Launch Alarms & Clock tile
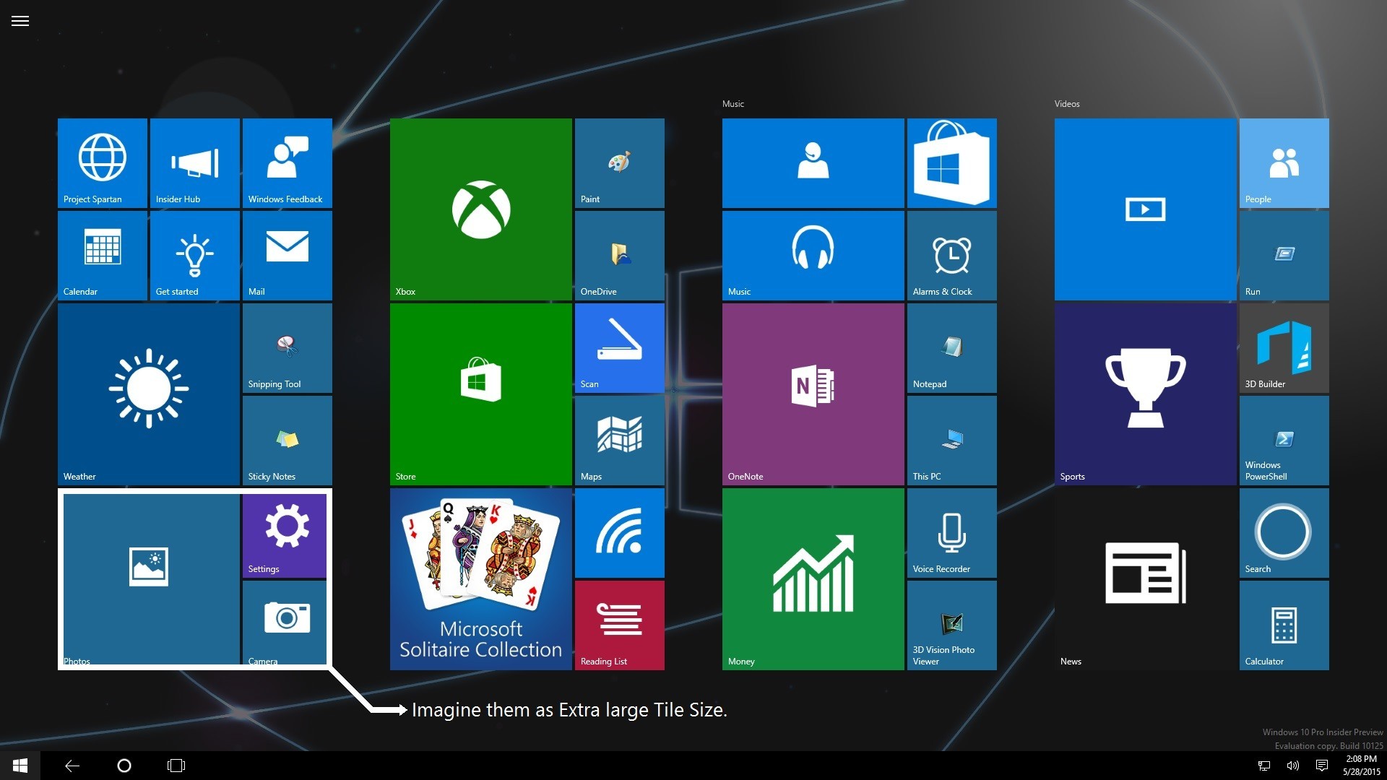The height and width of the screenshot is (780, 1387). 951,256
